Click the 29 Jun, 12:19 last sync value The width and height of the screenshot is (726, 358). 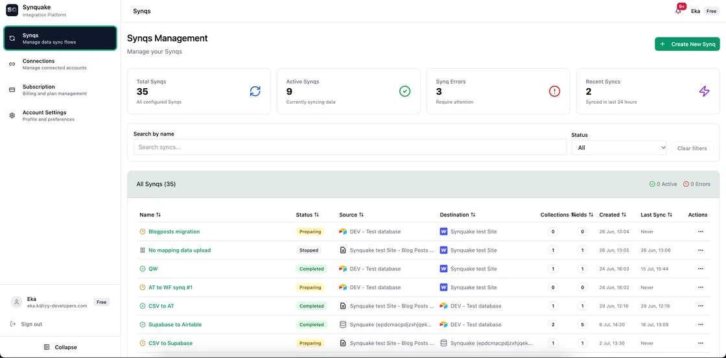[655, 306]
